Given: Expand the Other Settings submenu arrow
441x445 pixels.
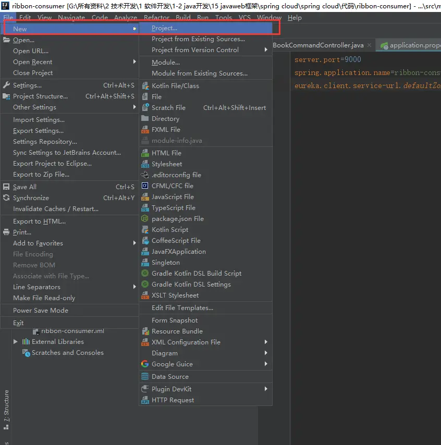Looking at the screenshot, I should click(134, 107).
